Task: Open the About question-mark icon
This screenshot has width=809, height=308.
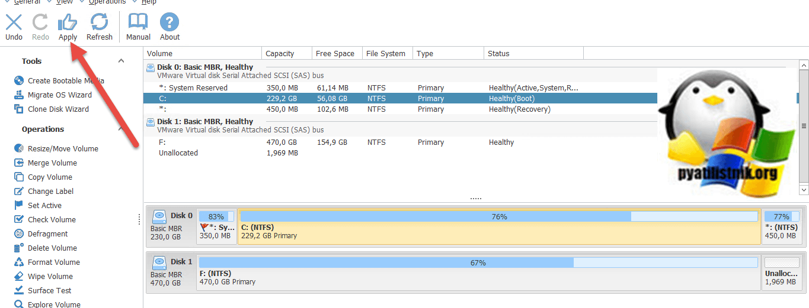Action: pyautogui.click(x=170, y=22)
